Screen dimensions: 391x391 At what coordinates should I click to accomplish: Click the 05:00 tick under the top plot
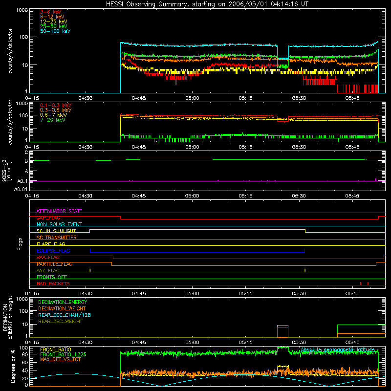click(192, 98)
